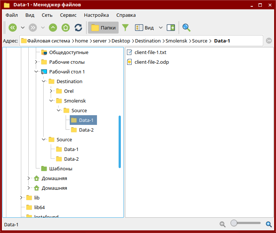This screenshot has height=233, width=276.
Task: Click the Общедоступные shared folder icon
Action: click(44, 53)
